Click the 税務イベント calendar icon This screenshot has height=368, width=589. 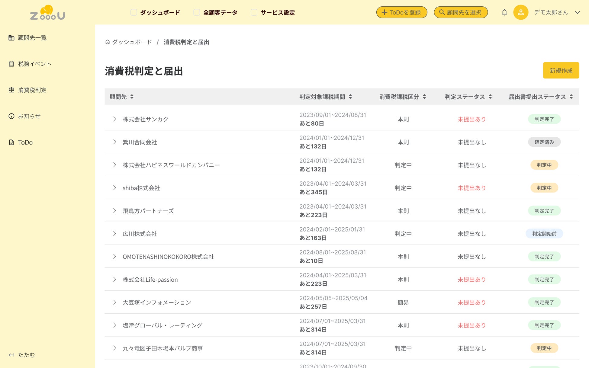point(11,64)
